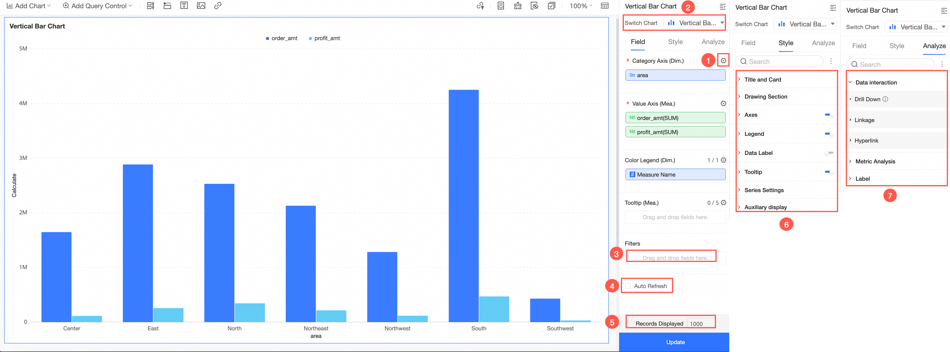Open the more options dots in Analyze panel

941,65
